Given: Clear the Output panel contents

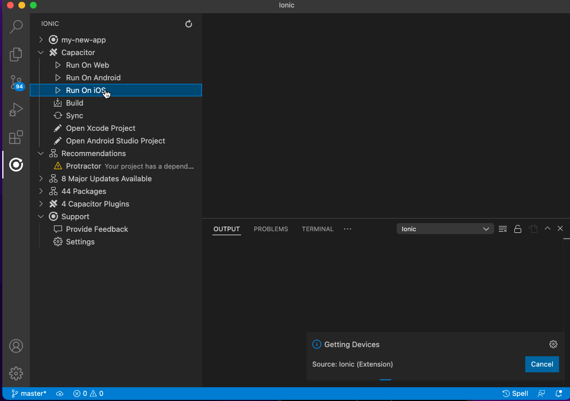Looking at the screenshot, I should tap(502, 228).
